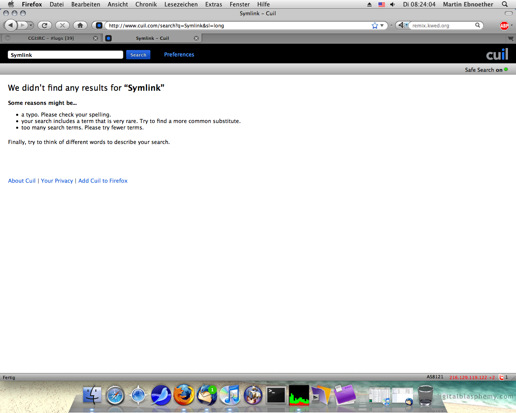Screen dimensions: 516x413
Task: Focus the URL address field
Action: click(x=239, y=25)
